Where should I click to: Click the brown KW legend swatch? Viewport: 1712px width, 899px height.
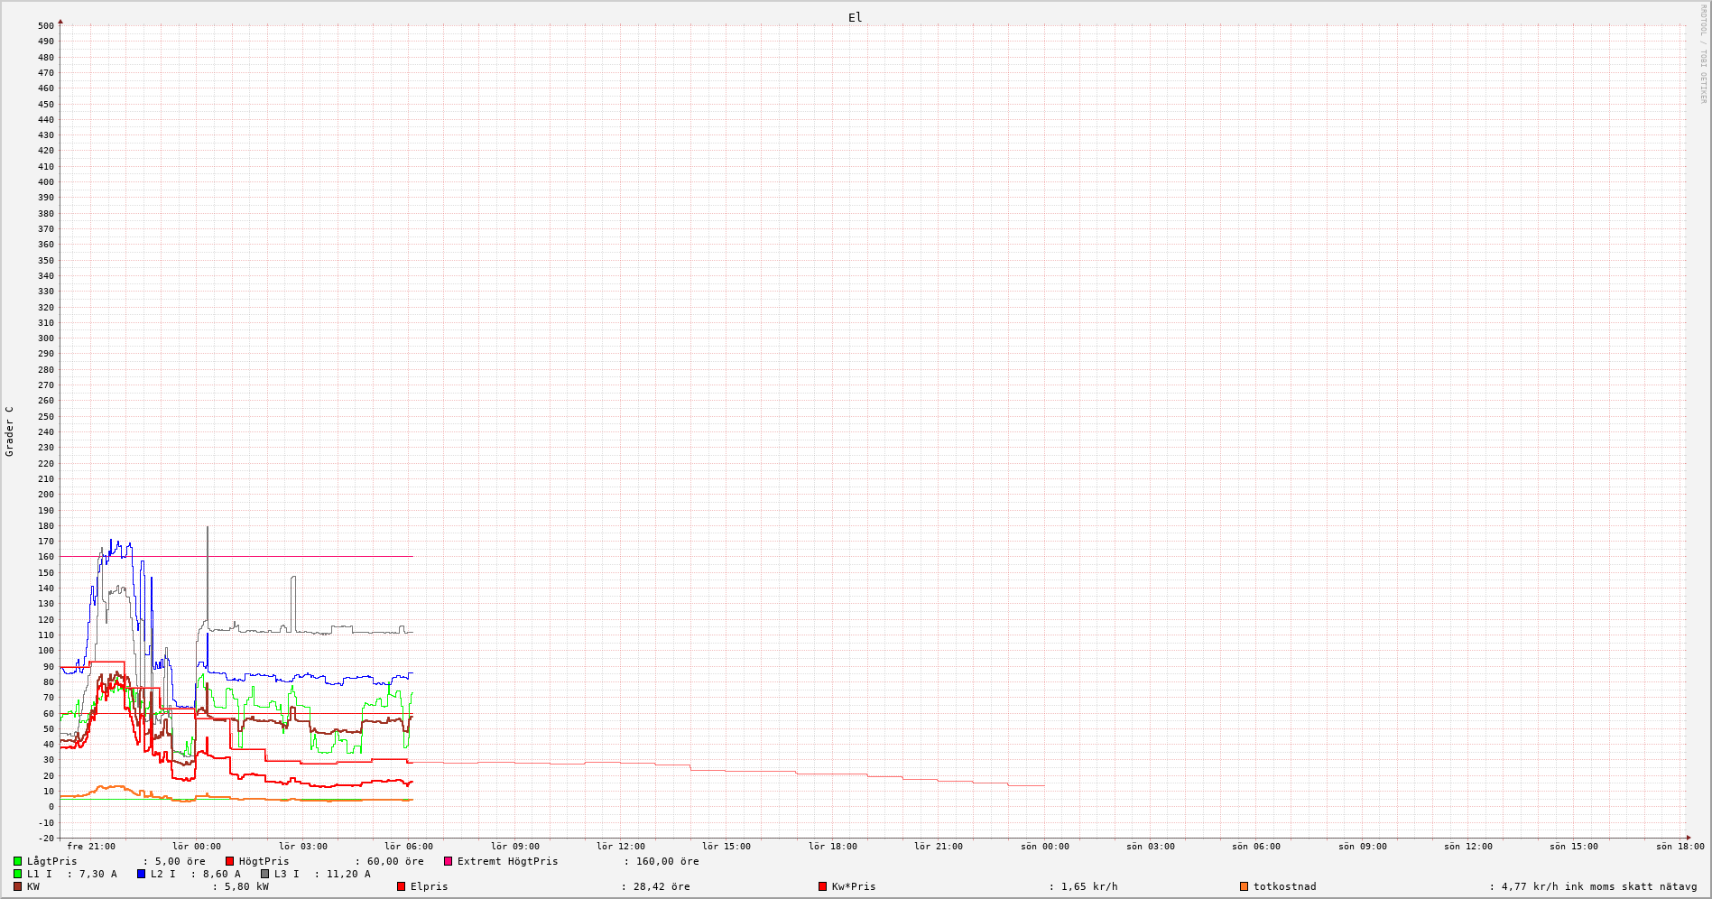(x=17, y=886)
